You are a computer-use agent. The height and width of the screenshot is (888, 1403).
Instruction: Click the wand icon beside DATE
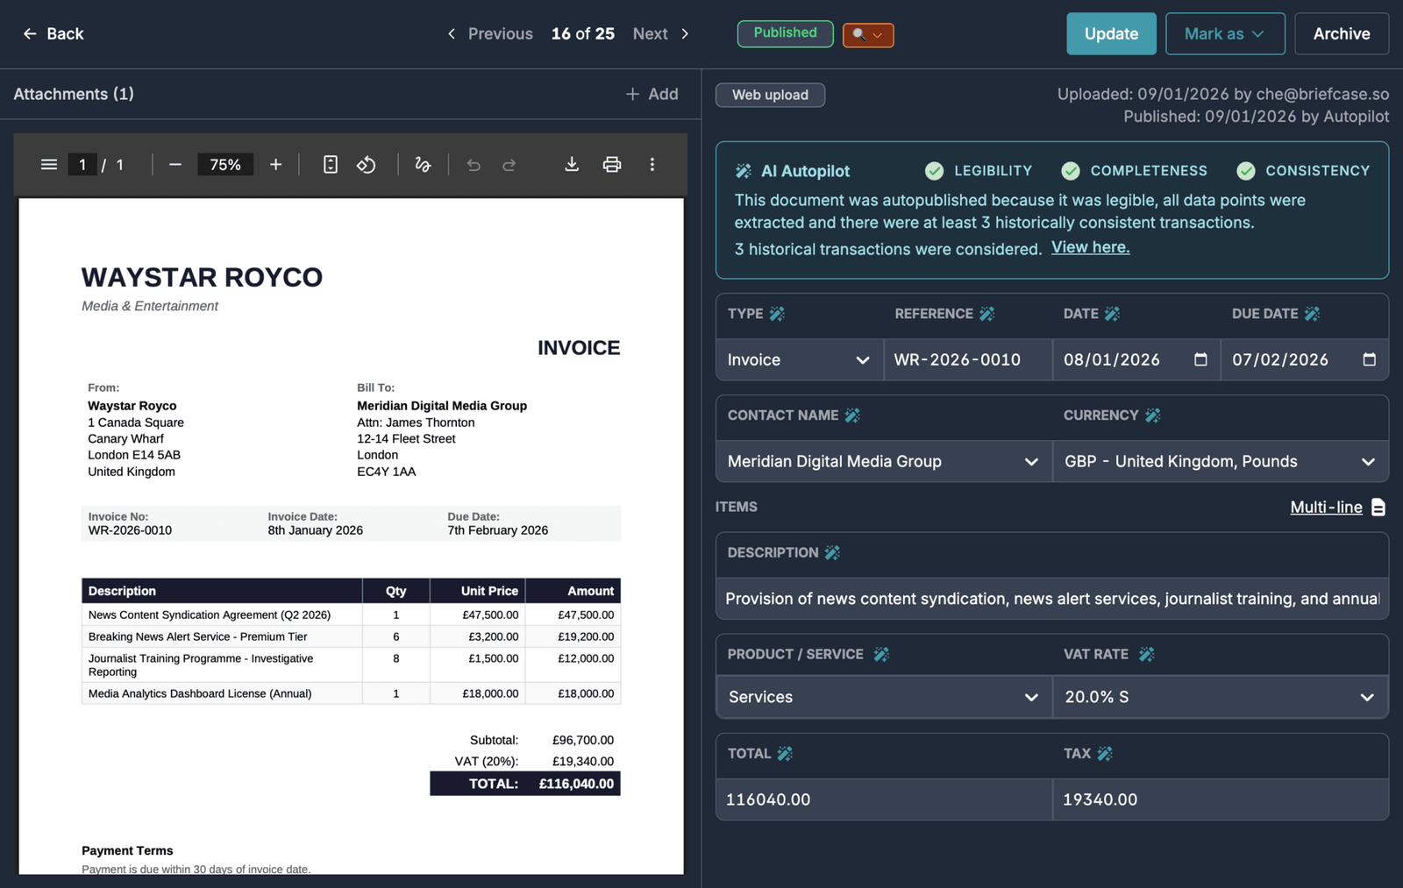coord(1112,314)
